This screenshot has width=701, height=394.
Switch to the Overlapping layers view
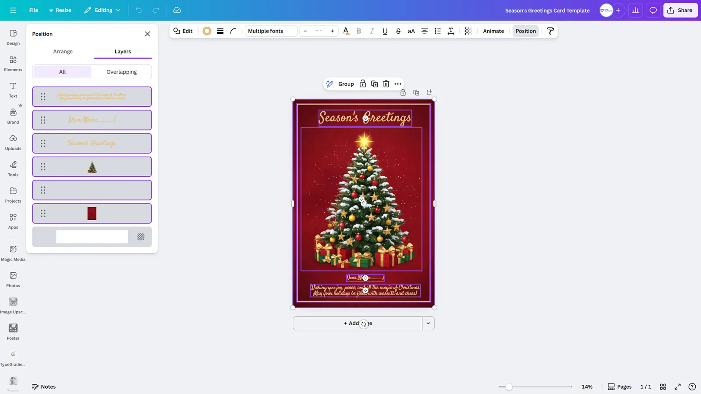(x=121, y=71)
